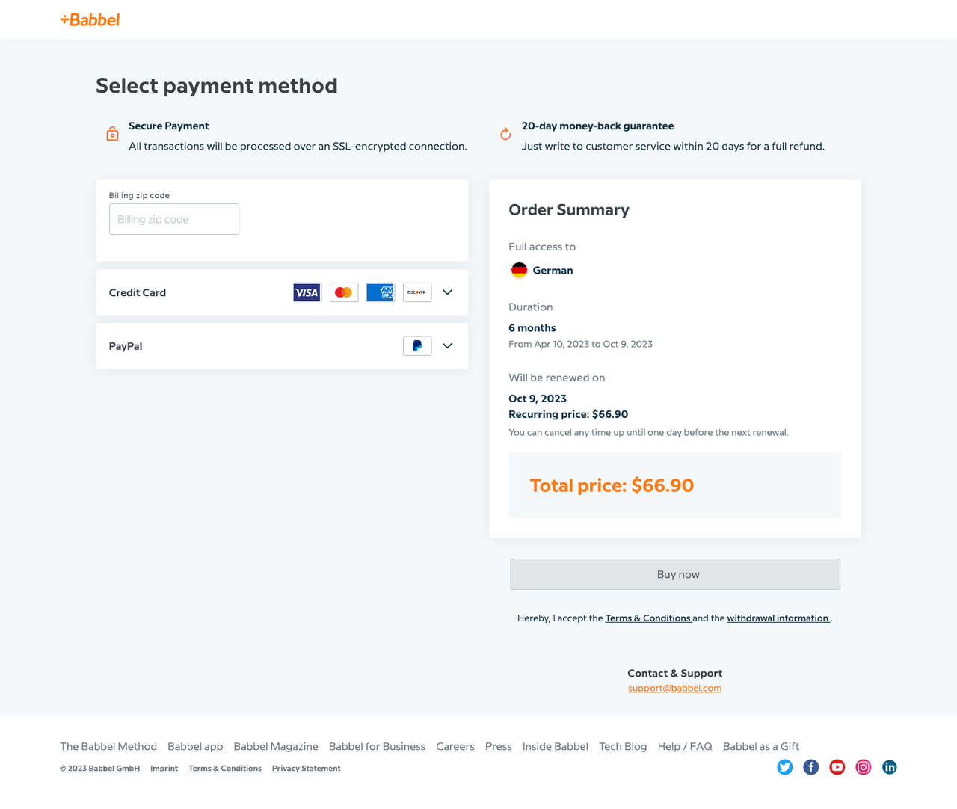Open the Babbel for Business page
Screen dimensions: 957x809
(x=377, y=746)
